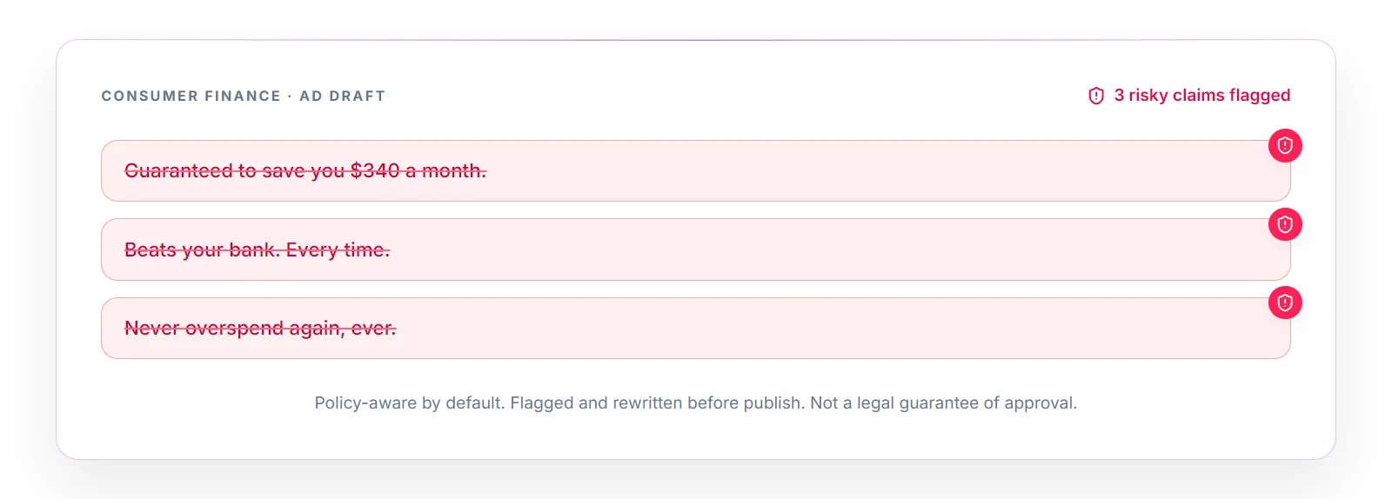Click the CONSUMER FINANCE label
This screenshot has height=499, width=1392.
tap(191, 96)
